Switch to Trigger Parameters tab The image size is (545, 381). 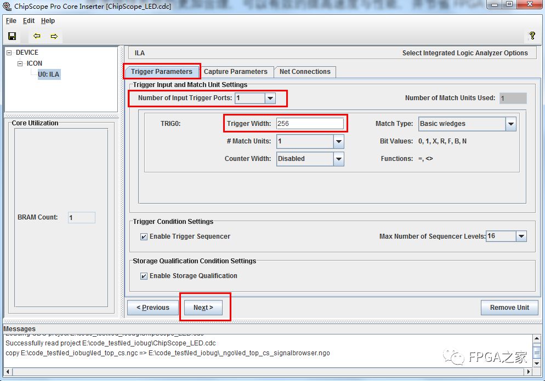[162, 72]
